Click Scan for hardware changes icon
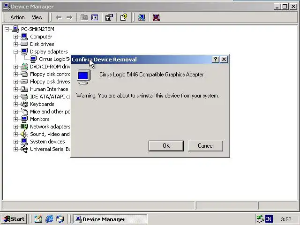This screenshot has height=225, width=300. tap(142, 18)
